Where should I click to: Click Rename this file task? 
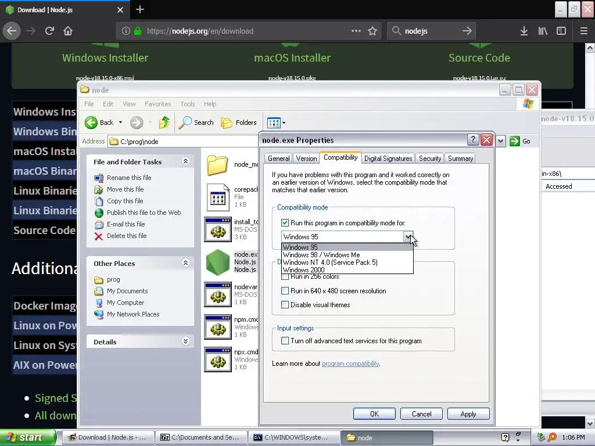coord(129,178)
